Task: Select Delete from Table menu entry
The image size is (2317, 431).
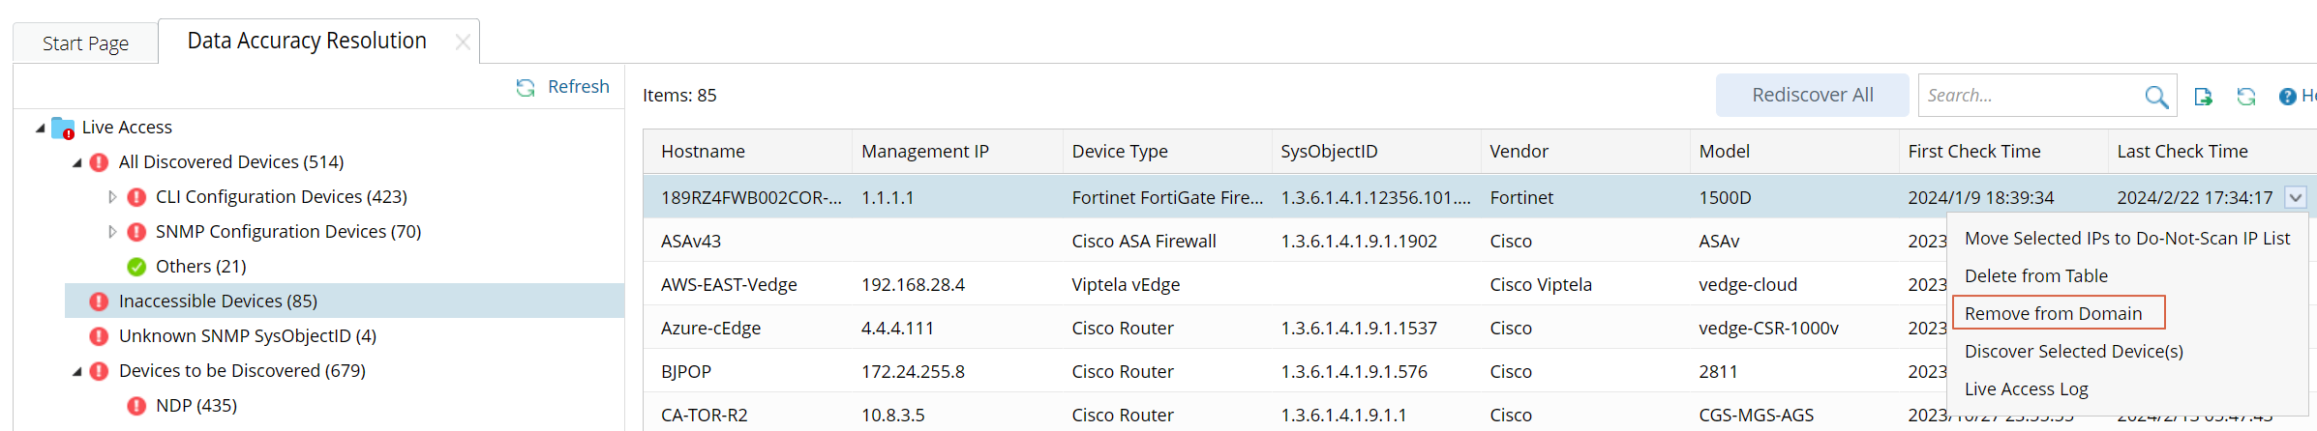Action: (x=2035, y=275)
